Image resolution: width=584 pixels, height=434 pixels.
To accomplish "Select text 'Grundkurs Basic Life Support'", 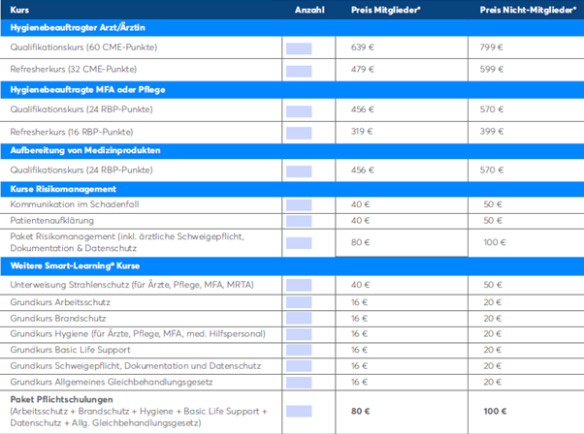I will [70, 350].
